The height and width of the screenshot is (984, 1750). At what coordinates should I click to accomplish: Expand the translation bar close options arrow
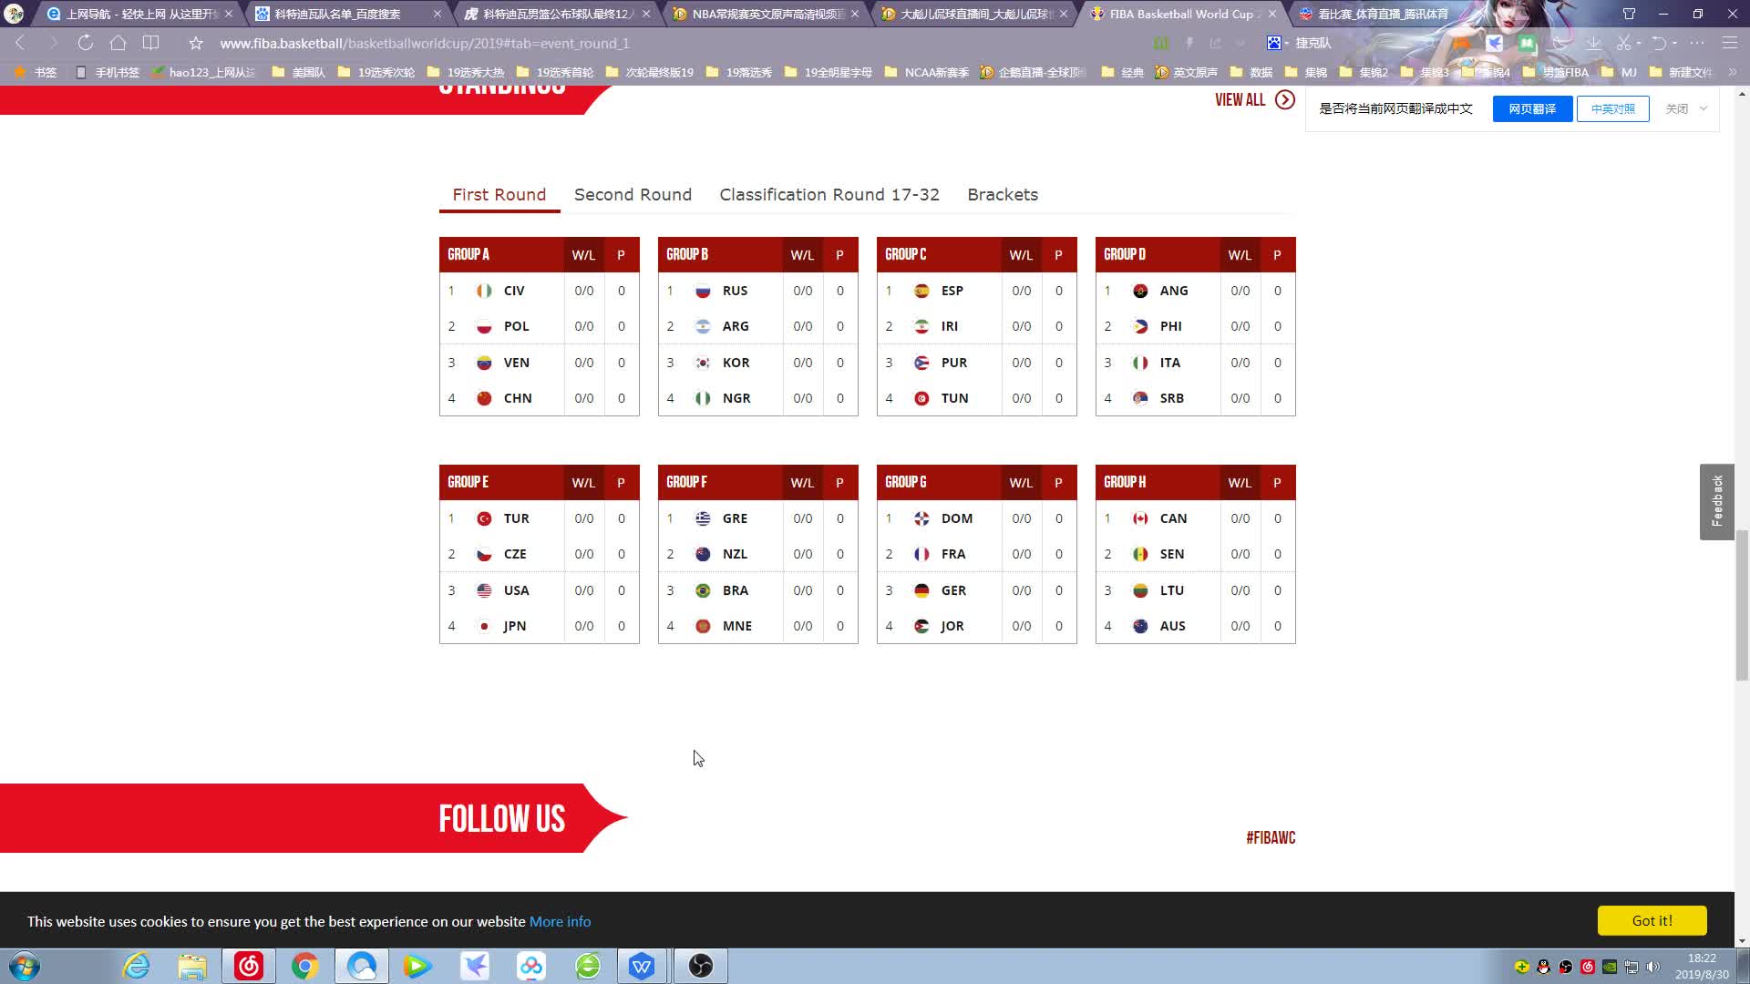click(1704, 108)
